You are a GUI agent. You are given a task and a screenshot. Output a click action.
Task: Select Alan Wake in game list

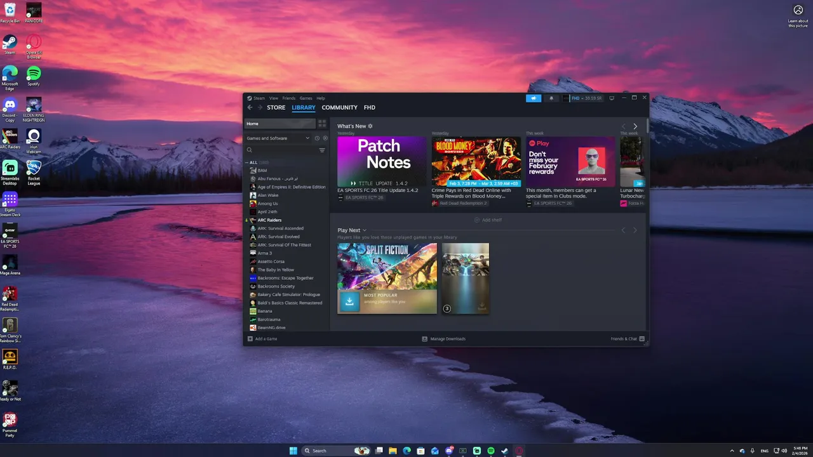coord(268,195)
